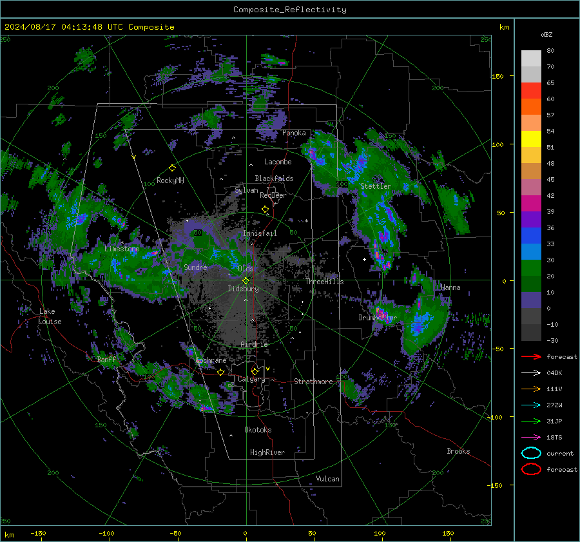Click the Vulcan city label
Image resolution: width=580 pixels, height=542 pixels.
327,479
